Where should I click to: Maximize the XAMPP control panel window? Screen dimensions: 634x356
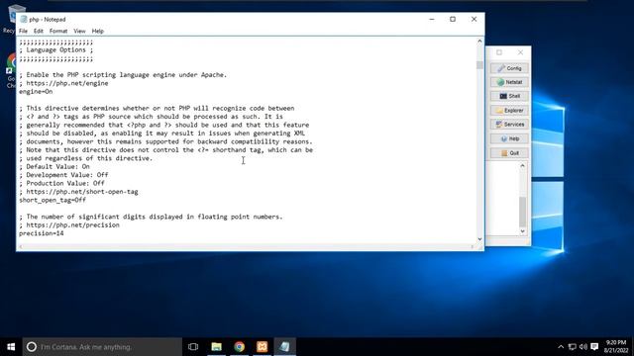(x=499, y=52)
